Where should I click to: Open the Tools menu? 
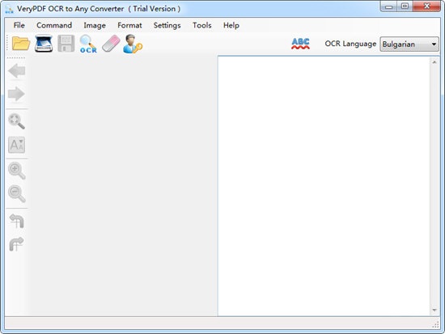pos(202,25)
